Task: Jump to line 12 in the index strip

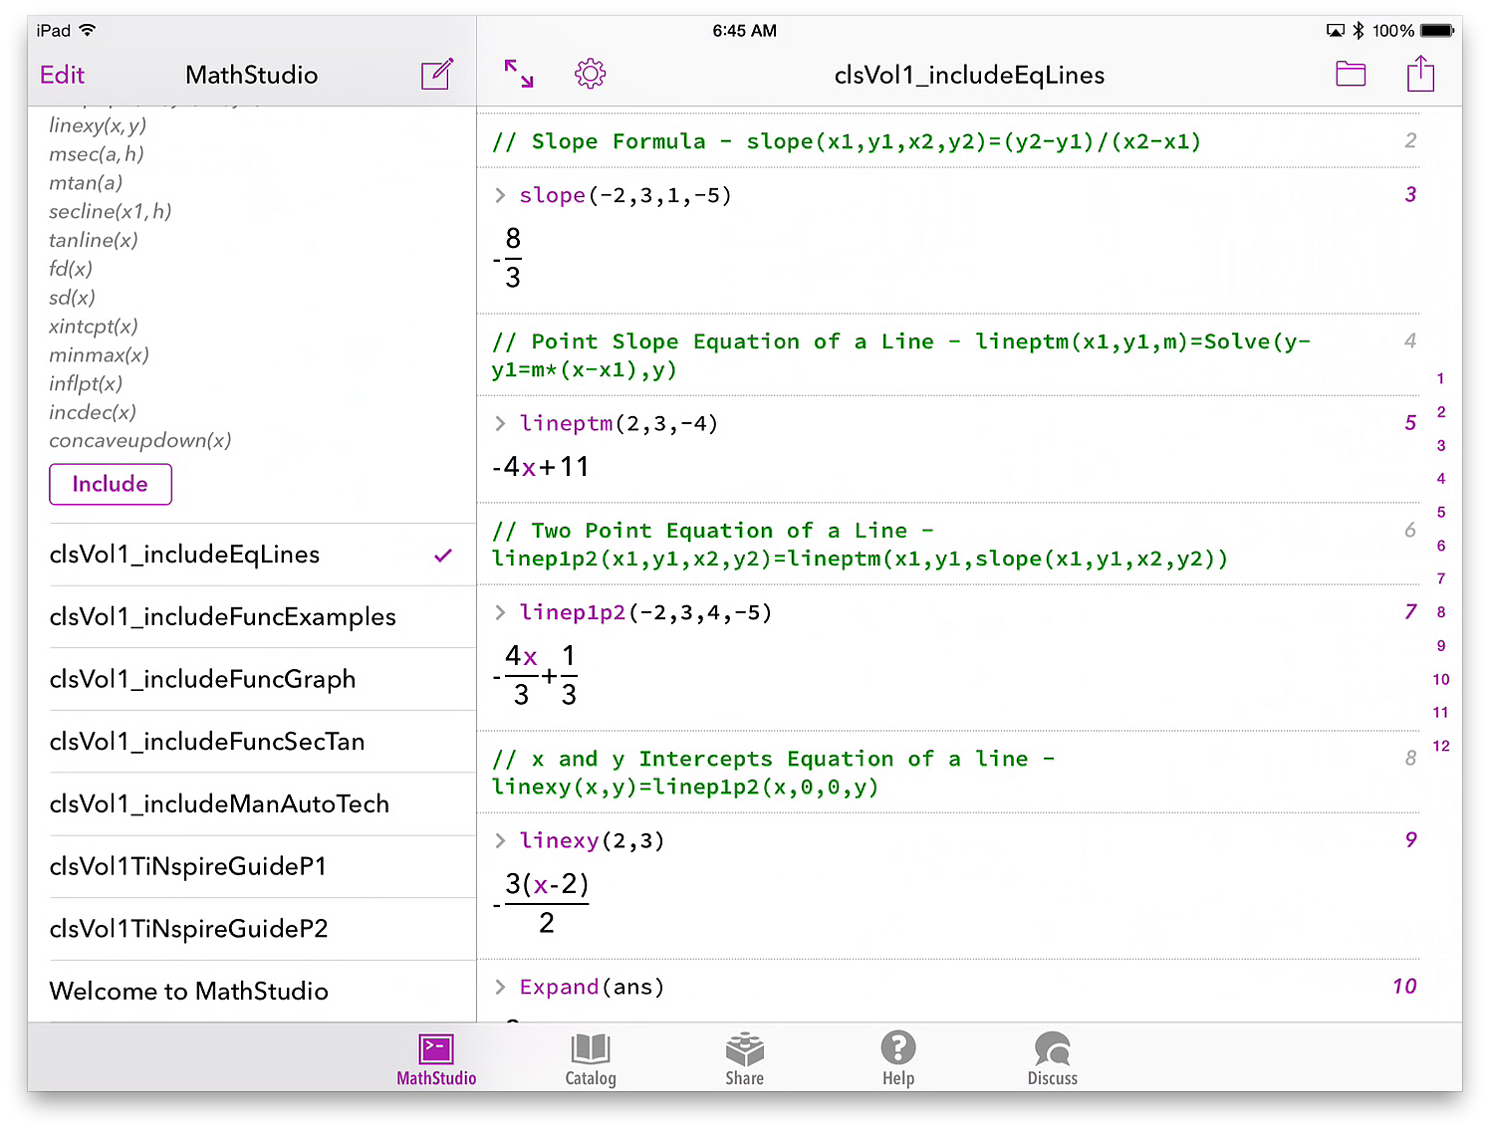Action: point(1440,746)
